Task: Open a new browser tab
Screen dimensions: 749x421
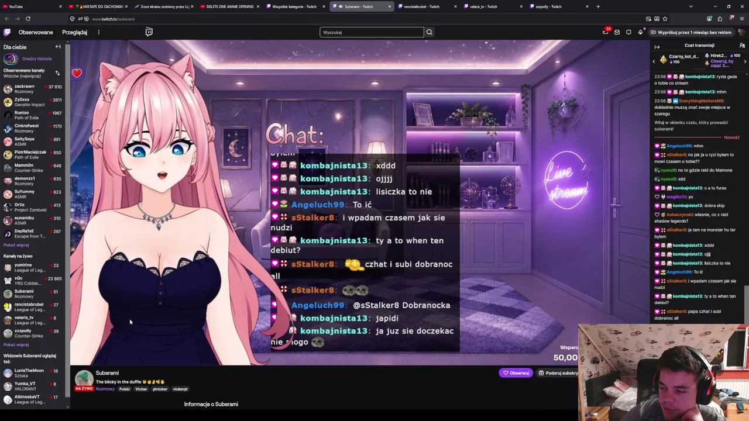Action: point(598,6)
